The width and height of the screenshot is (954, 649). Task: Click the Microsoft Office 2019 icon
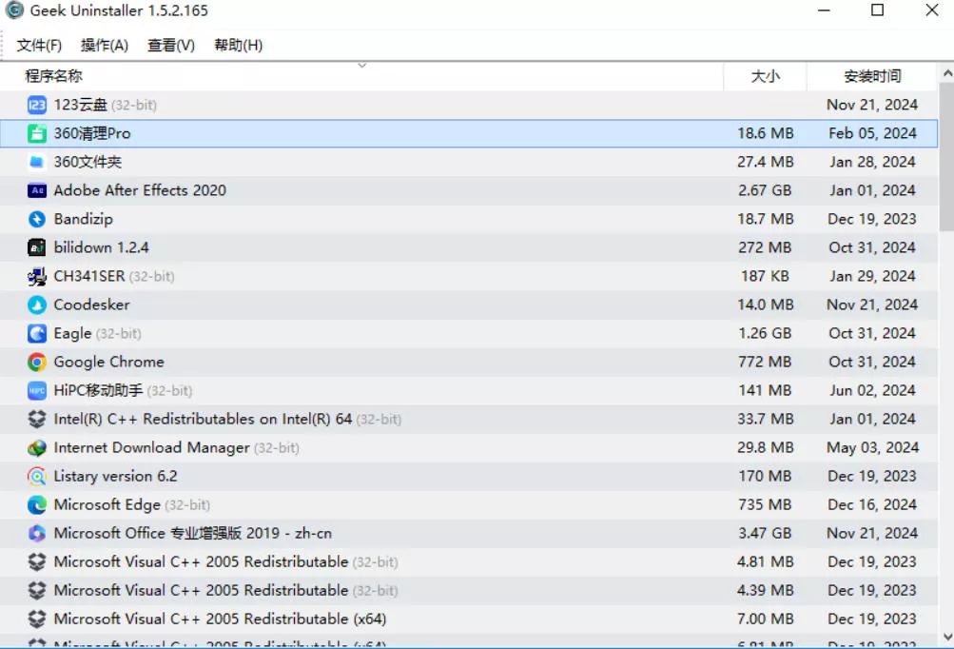coord(36,533)
